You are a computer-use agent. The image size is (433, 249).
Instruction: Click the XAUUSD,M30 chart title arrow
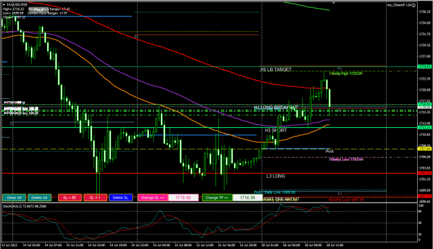tap(3, 5)
